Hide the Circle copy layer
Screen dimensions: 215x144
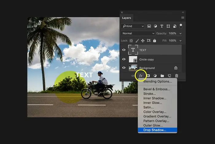124,59
